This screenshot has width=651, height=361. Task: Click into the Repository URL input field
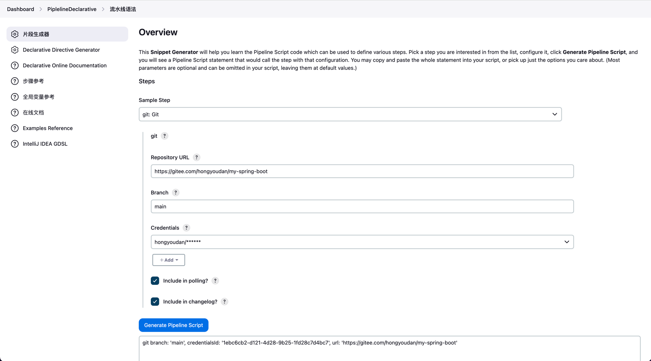362,171
